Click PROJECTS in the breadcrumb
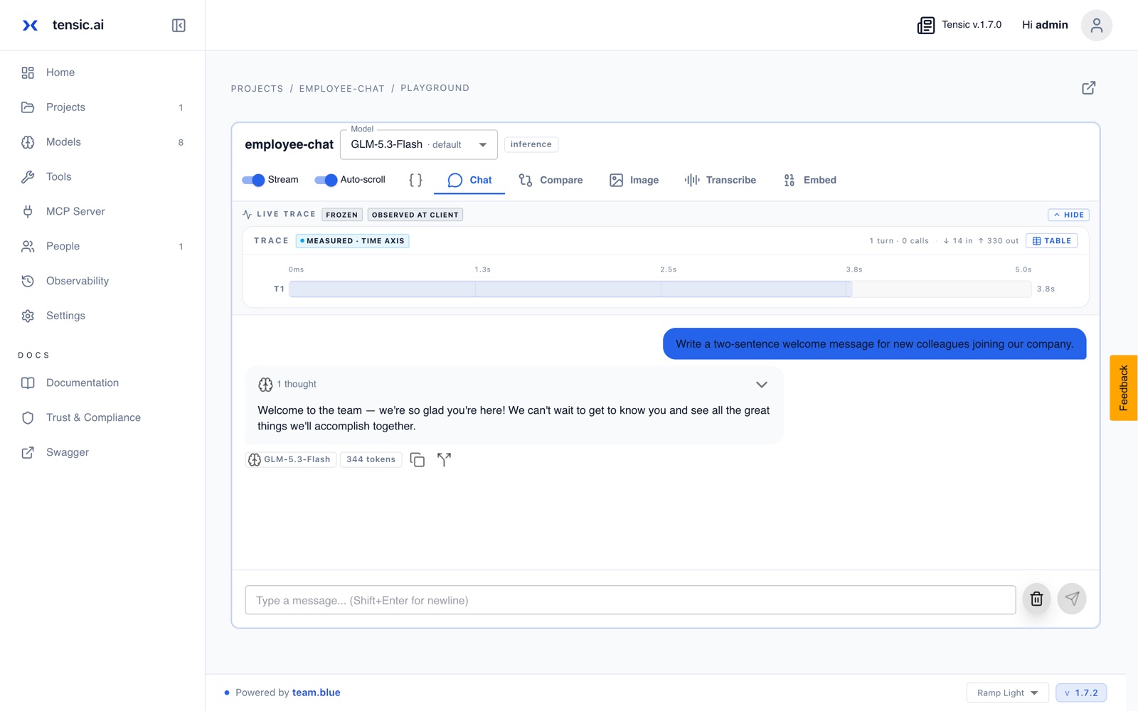Screen dimensions: 1138x711 [x=257, y=89]
